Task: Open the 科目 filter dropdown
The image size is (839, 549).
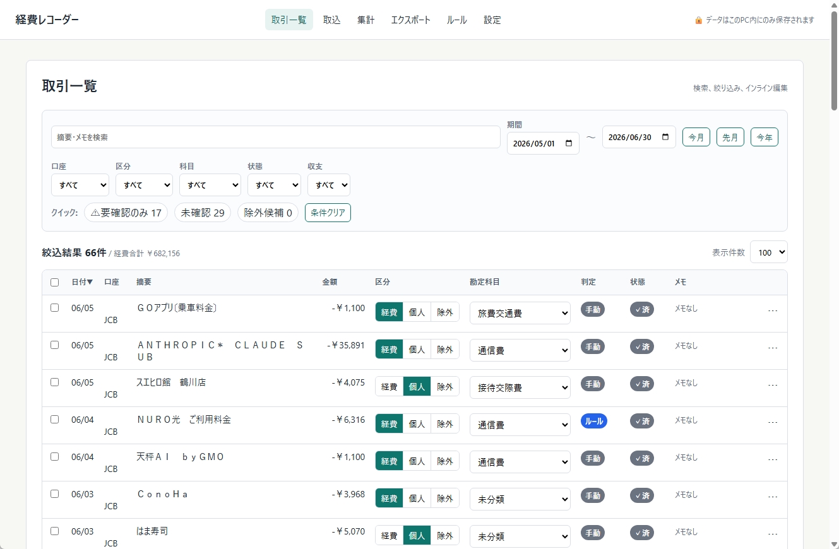Action: [x=210, y=185]
